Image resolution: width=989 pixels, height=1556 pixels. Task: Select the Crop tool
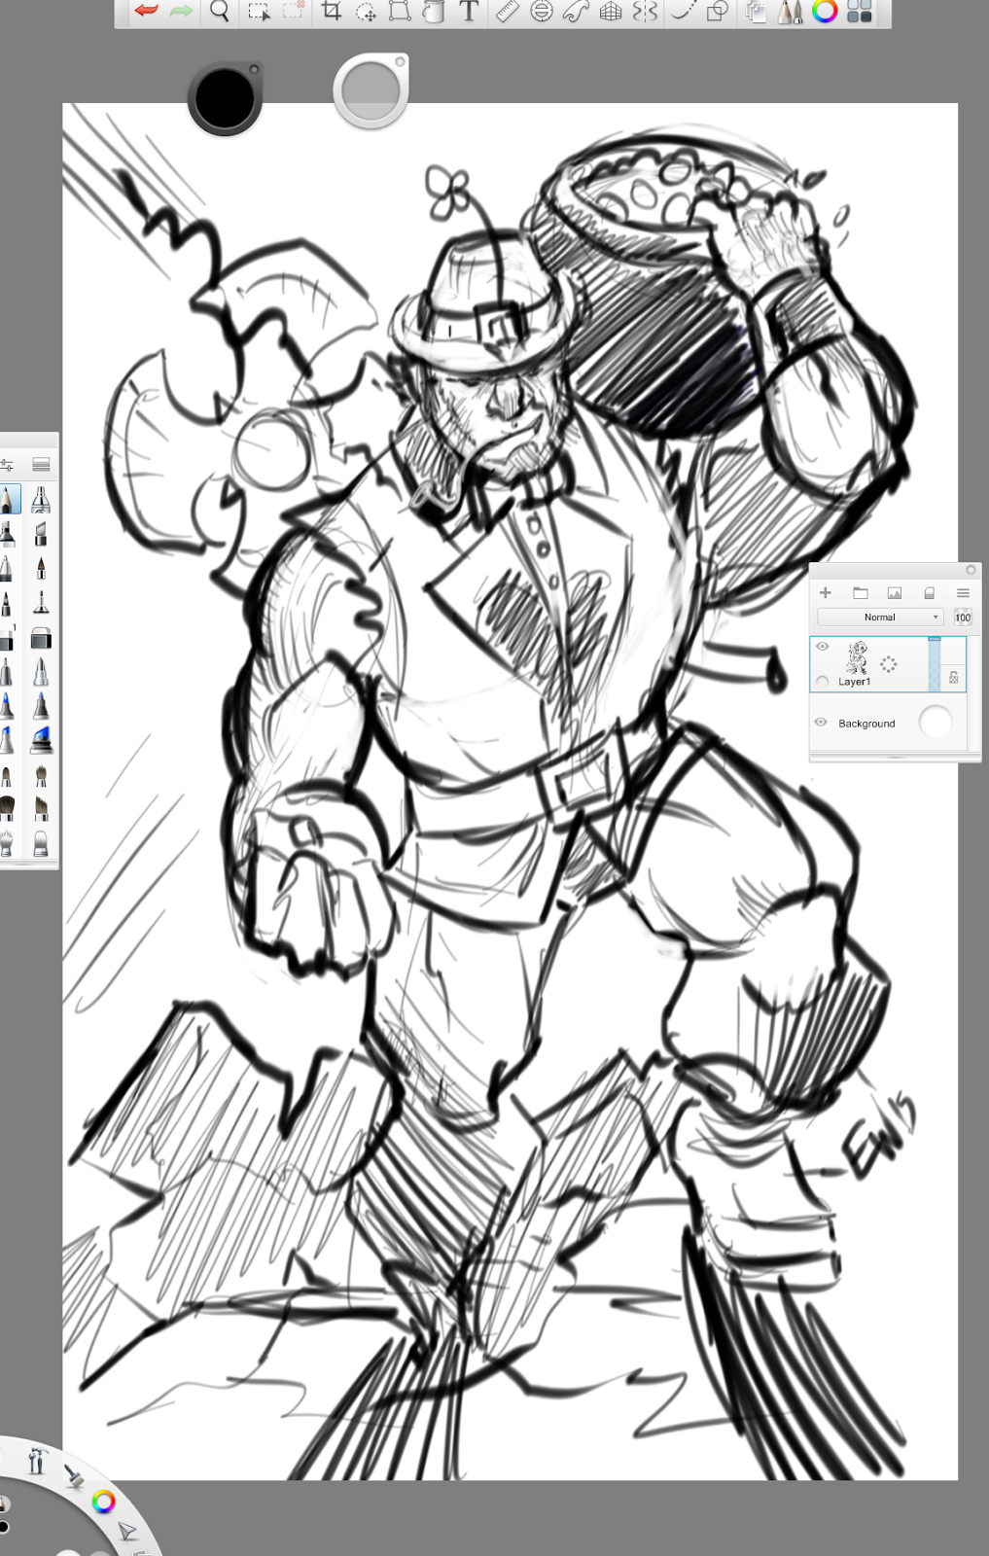tap(332, 12)
